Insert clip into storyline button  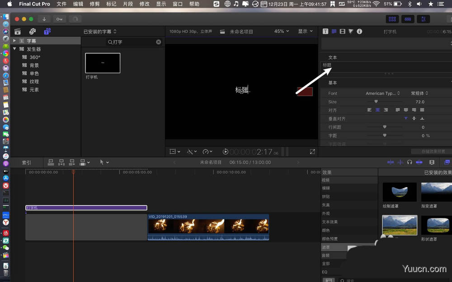coord(61,162)
